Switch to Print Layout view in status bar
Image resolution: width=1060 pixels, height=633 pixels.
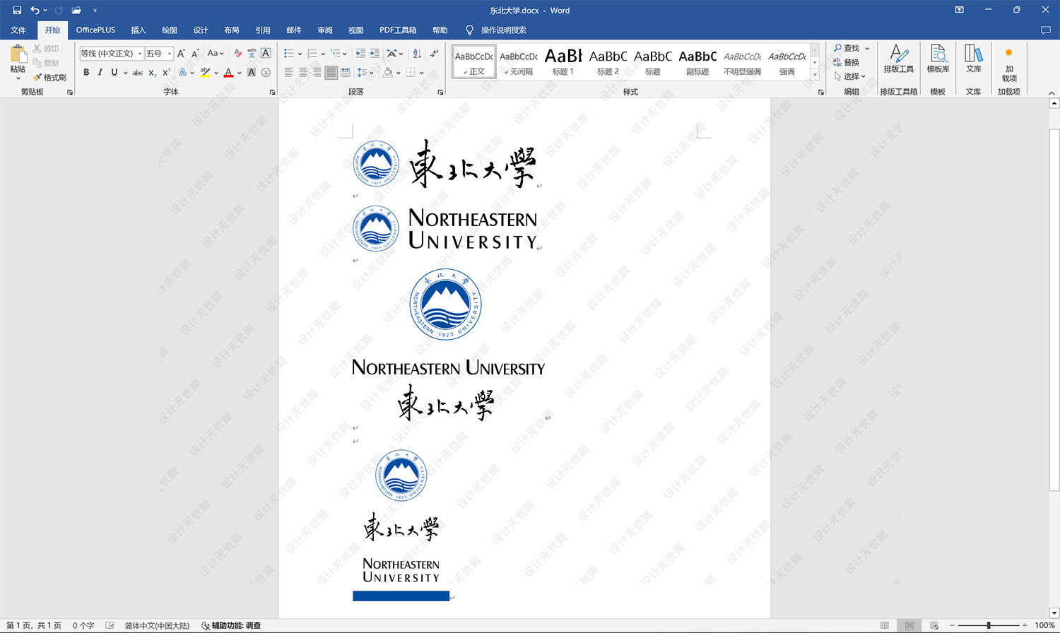[909, 625]
